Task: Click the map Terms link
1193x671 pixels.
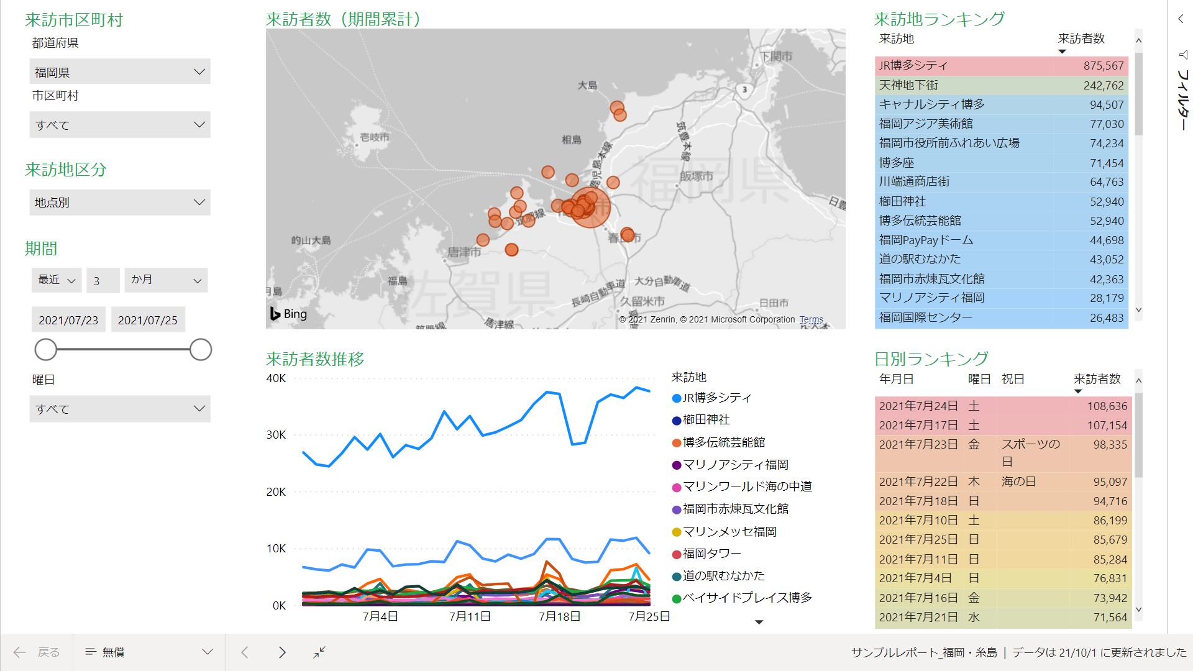Action: (x=811, y=319)
